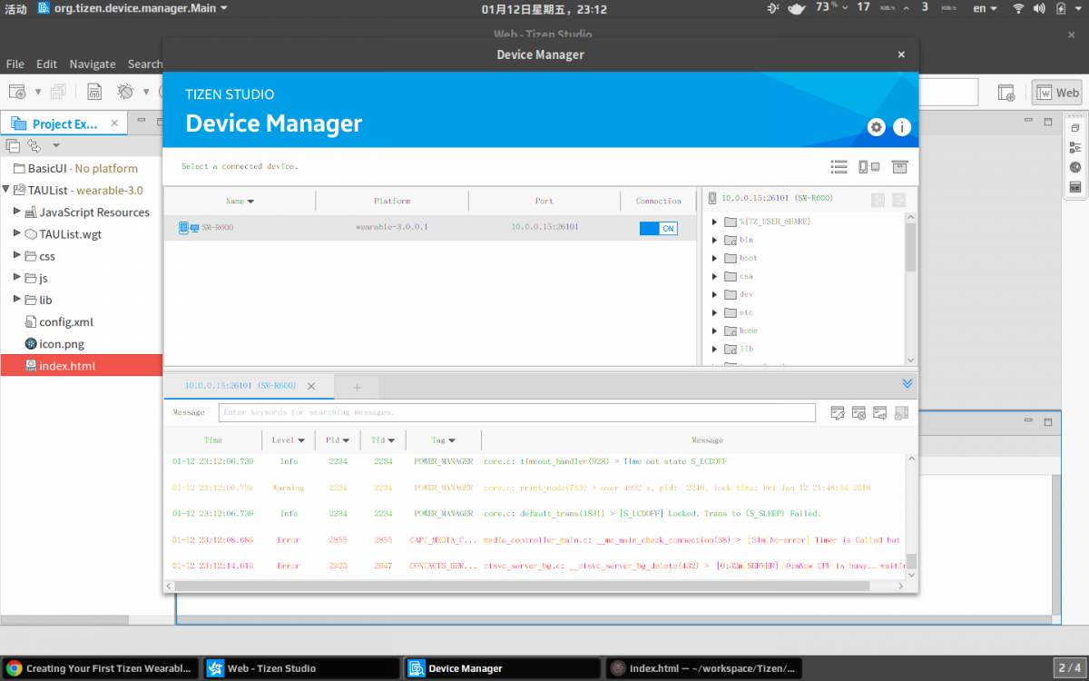1089x681 pixels.
Task: Expand the home folder in the file tree
Action: (714, 331)
